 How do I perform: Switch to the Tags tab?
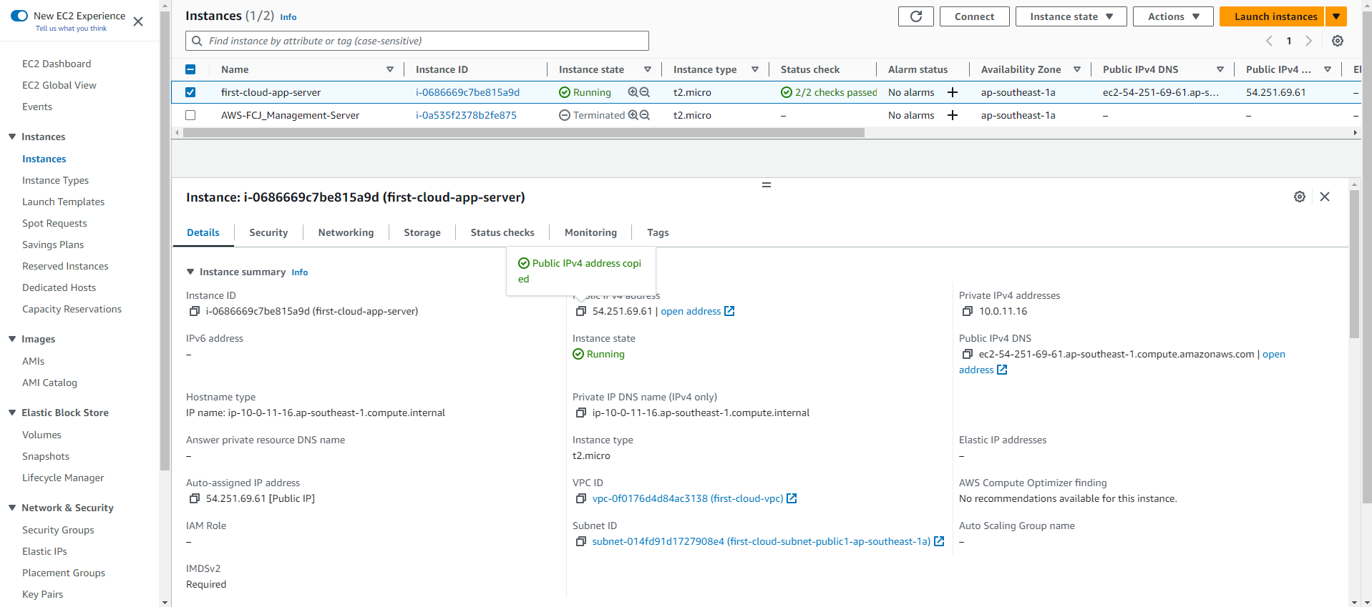coord(658,232)
